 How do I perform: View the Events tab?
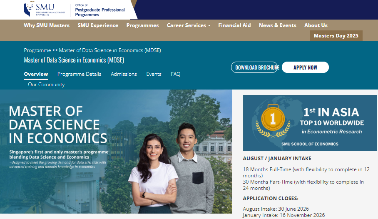click(154, 74)
